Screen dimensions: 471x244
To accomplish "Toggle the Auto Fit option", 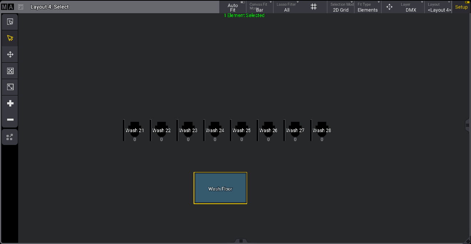I will [233, 7].
